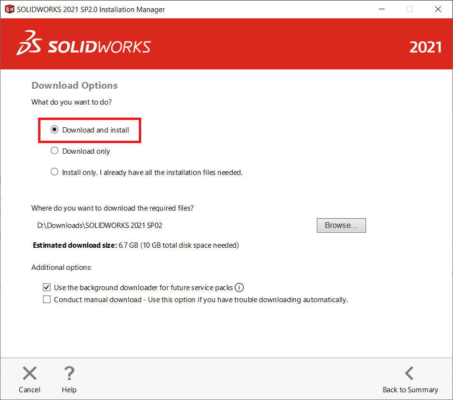Image resolution: width=453 pixels, height=400 pixels.
Task: Uncheck Use the background downloader checkbox
Action: 47,288
